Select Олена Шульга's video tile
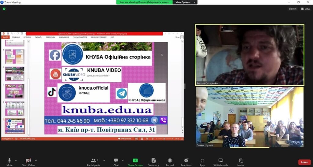Viewport: 313px width, 167px height. click(x=250, y=117)
